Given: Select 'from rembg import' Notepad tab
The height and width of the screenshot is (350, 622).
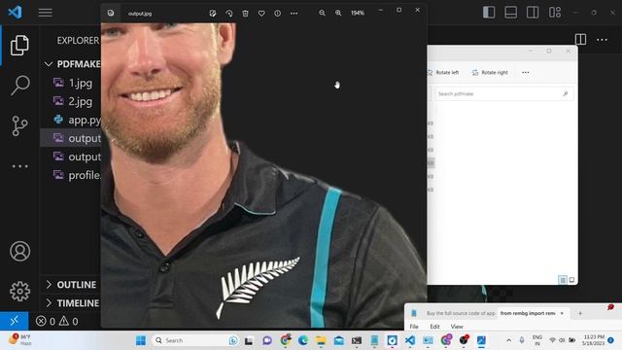Looking at the screenshot, I should click(x=527, y=313).
